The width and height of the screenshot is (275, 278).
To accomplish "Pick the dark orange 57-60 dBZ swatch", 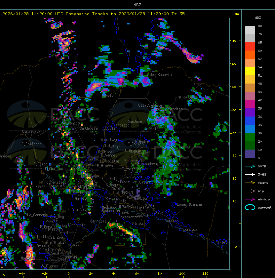I will [250, 54].
